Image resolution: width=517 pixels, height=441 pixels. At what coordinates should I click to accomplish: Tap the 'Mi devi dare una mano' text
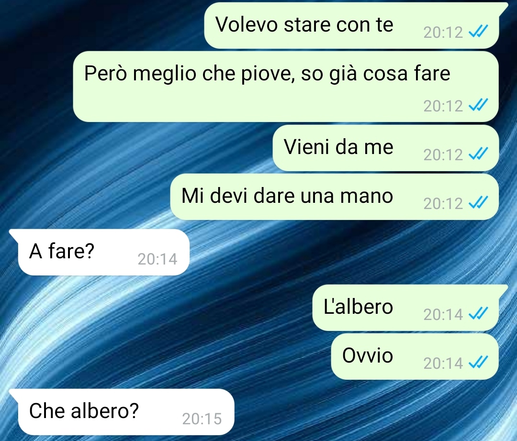287,196
